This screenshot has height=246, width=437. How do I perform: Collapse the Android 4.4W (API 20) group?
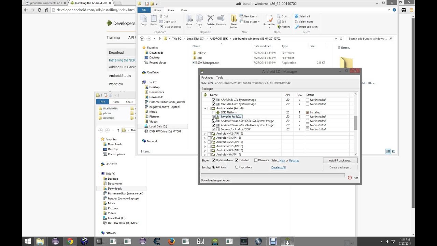click(205, 108)
